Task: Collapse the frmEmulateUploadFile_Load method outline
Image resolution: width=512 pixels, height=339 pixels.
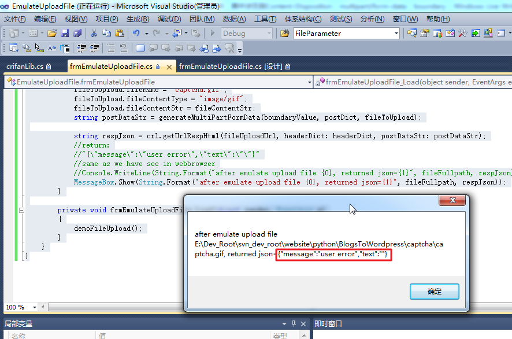Action: [x=21, y=210]
